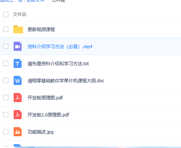The height and width of the screenshot is (148, 181).
Task: Open the file name 开发板2.0原理图.pdf
Action: pos(48,115)
